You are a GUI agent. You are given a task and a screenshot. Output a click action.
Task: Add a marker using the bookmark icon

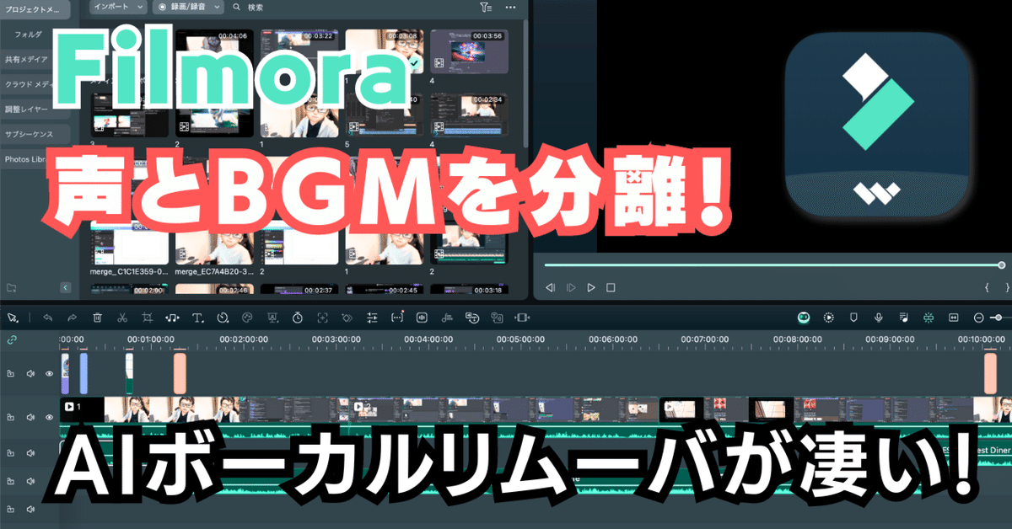point(854,318)
